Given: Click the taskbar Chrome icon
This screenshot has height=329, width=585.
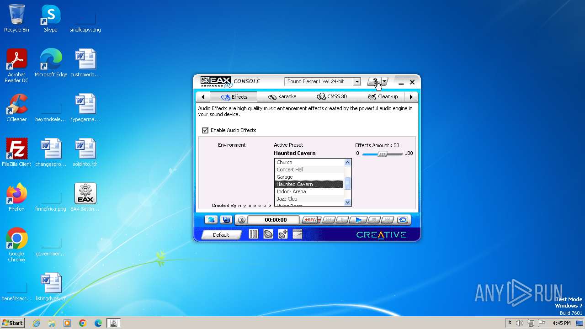Looking at the screenshot, I should (x=83, y=323).
